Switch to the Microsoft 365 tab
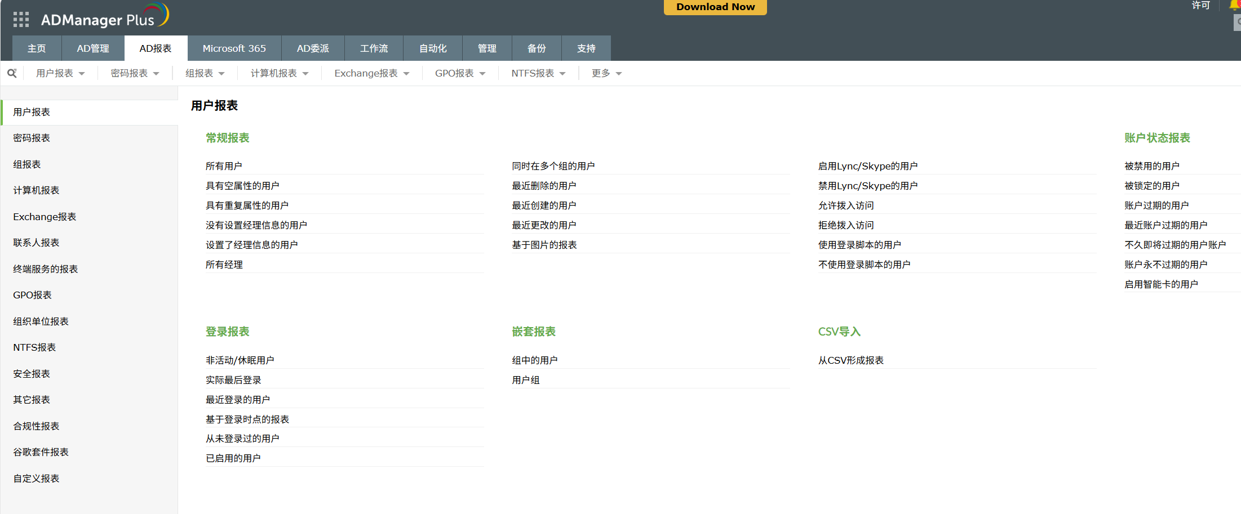 [234, 48]
